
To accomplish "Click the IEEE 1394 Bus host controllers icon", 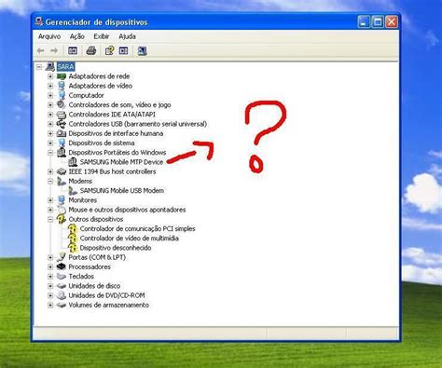I will (62, 171).
